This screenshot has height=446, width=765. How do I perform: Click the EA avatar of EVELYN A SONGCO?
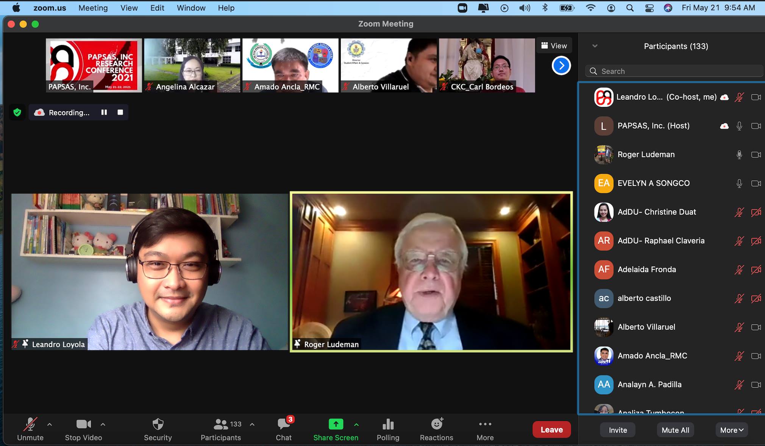point(604,183)
